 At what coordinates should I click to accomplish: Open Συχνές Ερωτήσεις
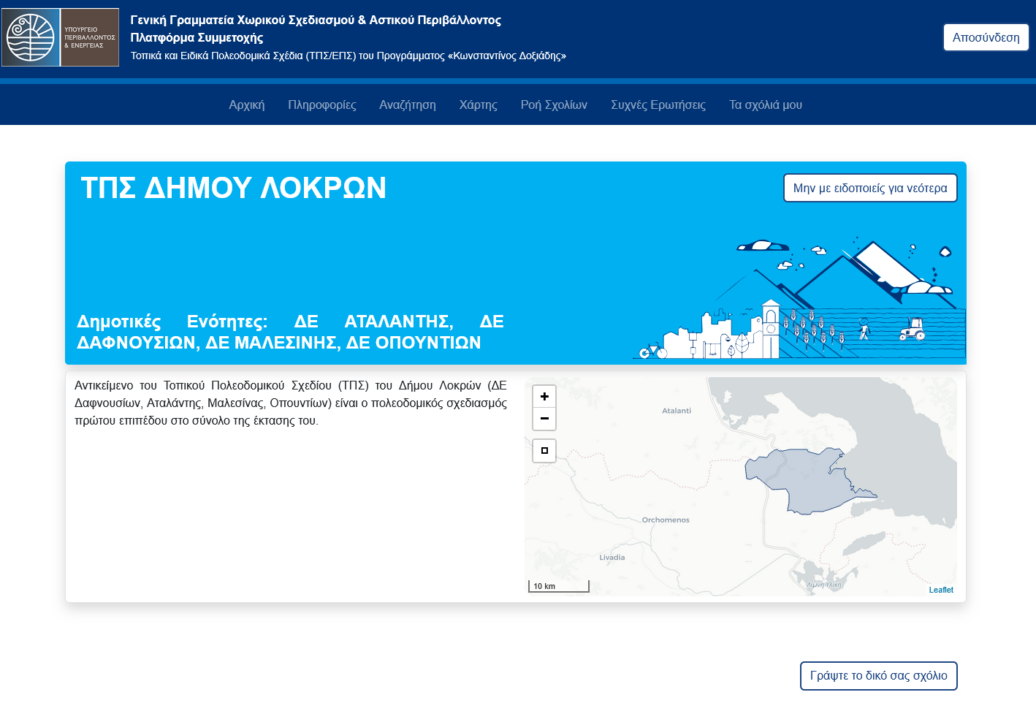[658, 104]
